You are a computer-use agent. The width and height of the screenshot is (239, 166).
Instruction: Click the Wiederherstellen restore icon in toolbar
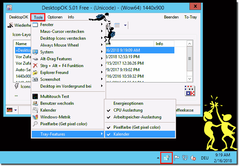[10, 25]
